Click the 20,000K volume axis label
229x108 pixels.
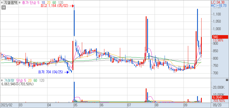point(219,87)
